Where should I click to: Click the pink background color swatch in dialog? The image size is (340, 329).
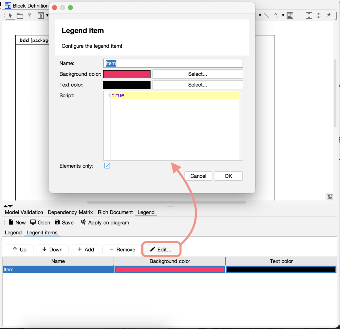coord(127,74)
